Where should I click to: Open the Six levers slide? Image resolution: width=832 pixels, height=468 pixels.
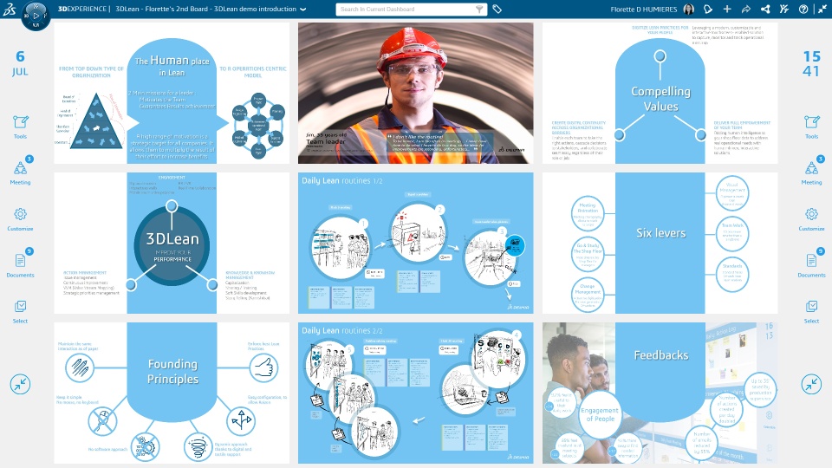tap(660, 243)
